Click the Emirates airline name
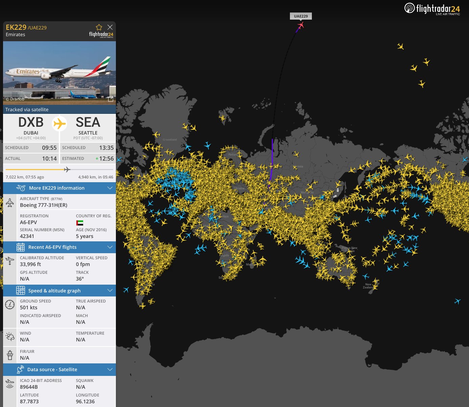The image size is (469, 407). click(16, 34)
